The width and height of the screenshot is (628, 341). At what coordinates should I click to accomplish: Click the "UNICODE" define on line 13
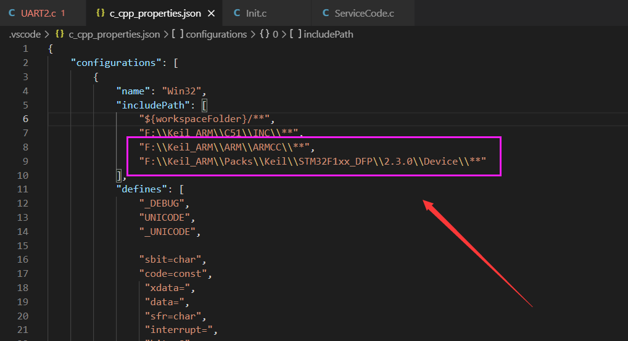164,217
